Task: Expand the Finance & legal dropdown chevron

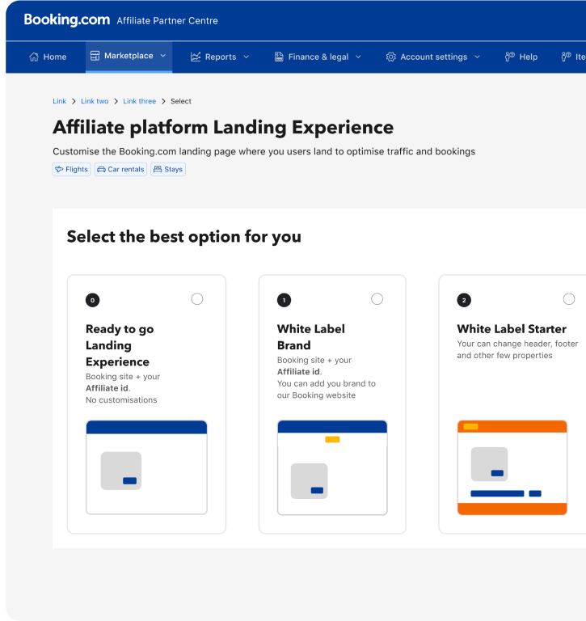Action: coord(358,57)
